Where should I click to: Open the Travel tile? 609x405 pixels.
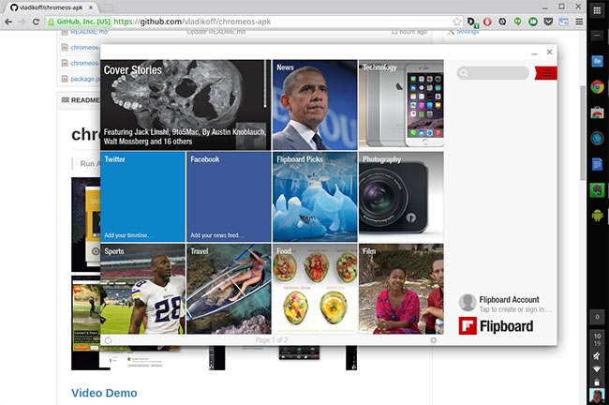229,289
